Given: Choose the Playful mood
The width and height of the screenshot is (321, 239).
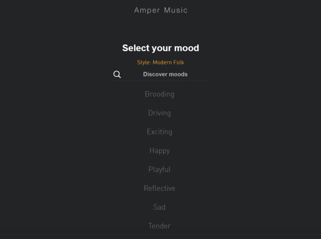Looking at the screenshot, I should click(x=159, y=169).
